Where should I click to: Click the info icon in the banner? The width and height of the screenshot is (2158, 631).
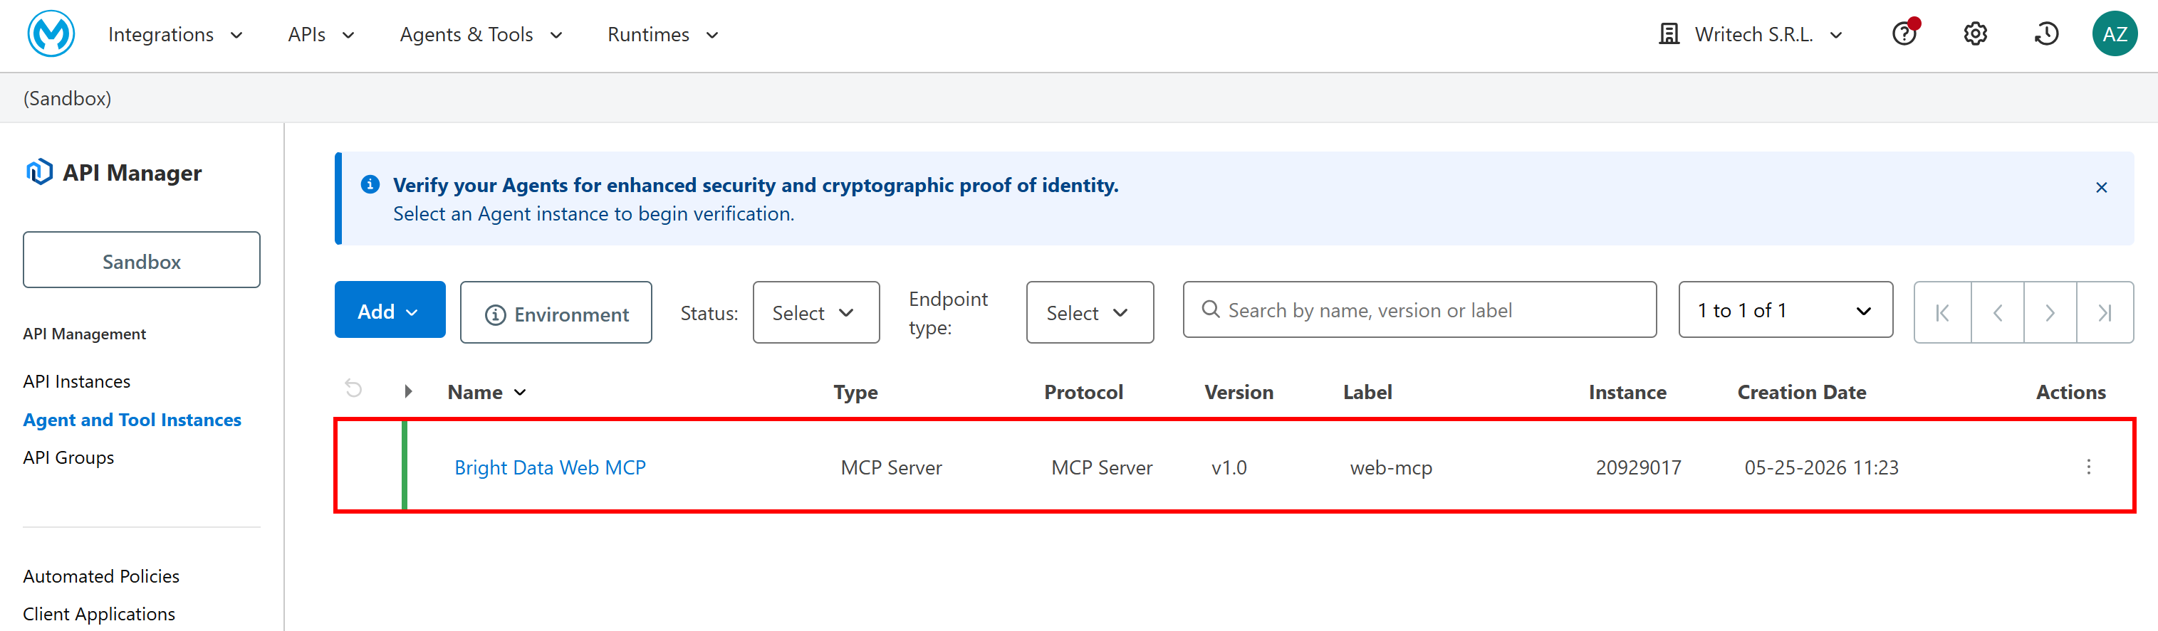coord(370,184)
